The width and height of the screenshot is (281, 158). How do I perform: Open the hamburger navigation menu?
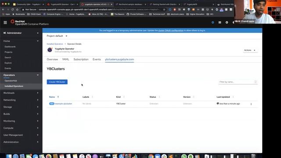(x=5, y=22)
